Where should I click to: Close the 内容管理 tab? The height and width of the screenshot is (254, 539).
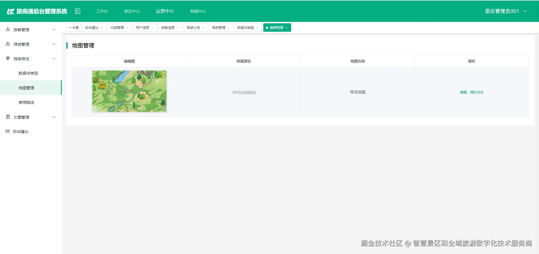(x=127, y=28)
